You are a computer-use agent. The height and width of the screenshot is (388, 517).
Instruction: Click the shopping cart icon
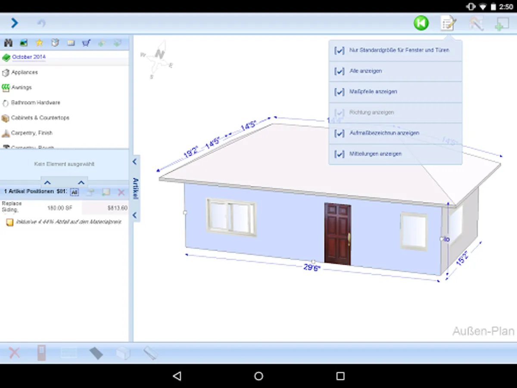(x=86, y=43)
